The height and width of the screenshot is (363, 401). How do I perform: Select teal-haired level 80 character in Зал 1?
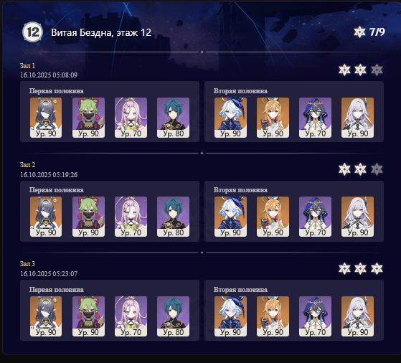173,118
